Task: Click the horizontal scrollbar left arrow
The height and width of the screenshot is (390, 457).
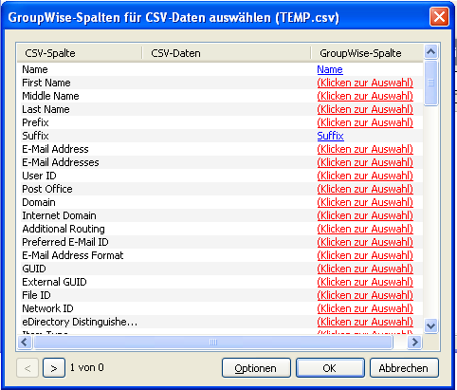Action: click(x=25, y=342)
